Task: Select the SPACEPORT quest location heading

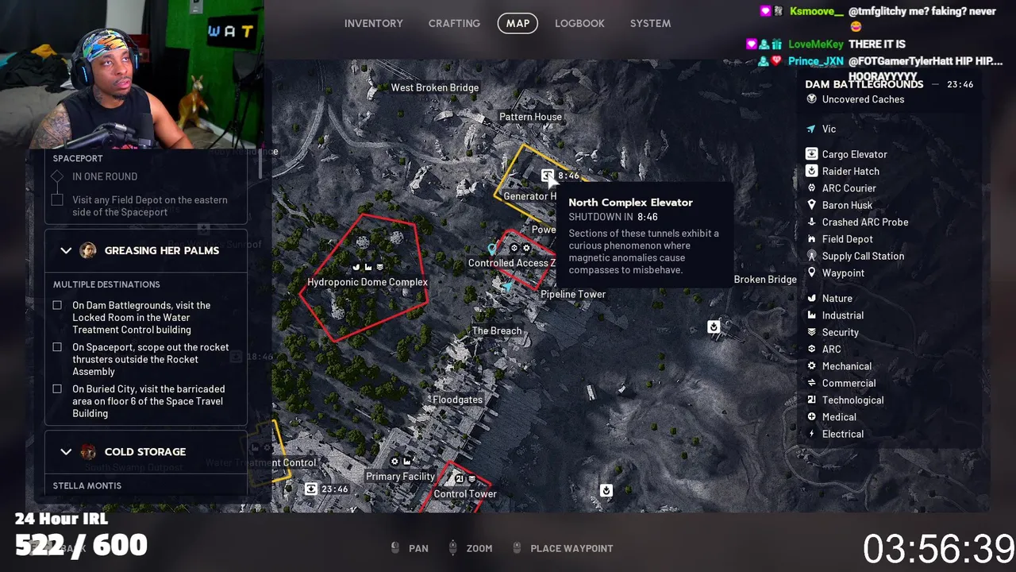Action: click(78, 158)
